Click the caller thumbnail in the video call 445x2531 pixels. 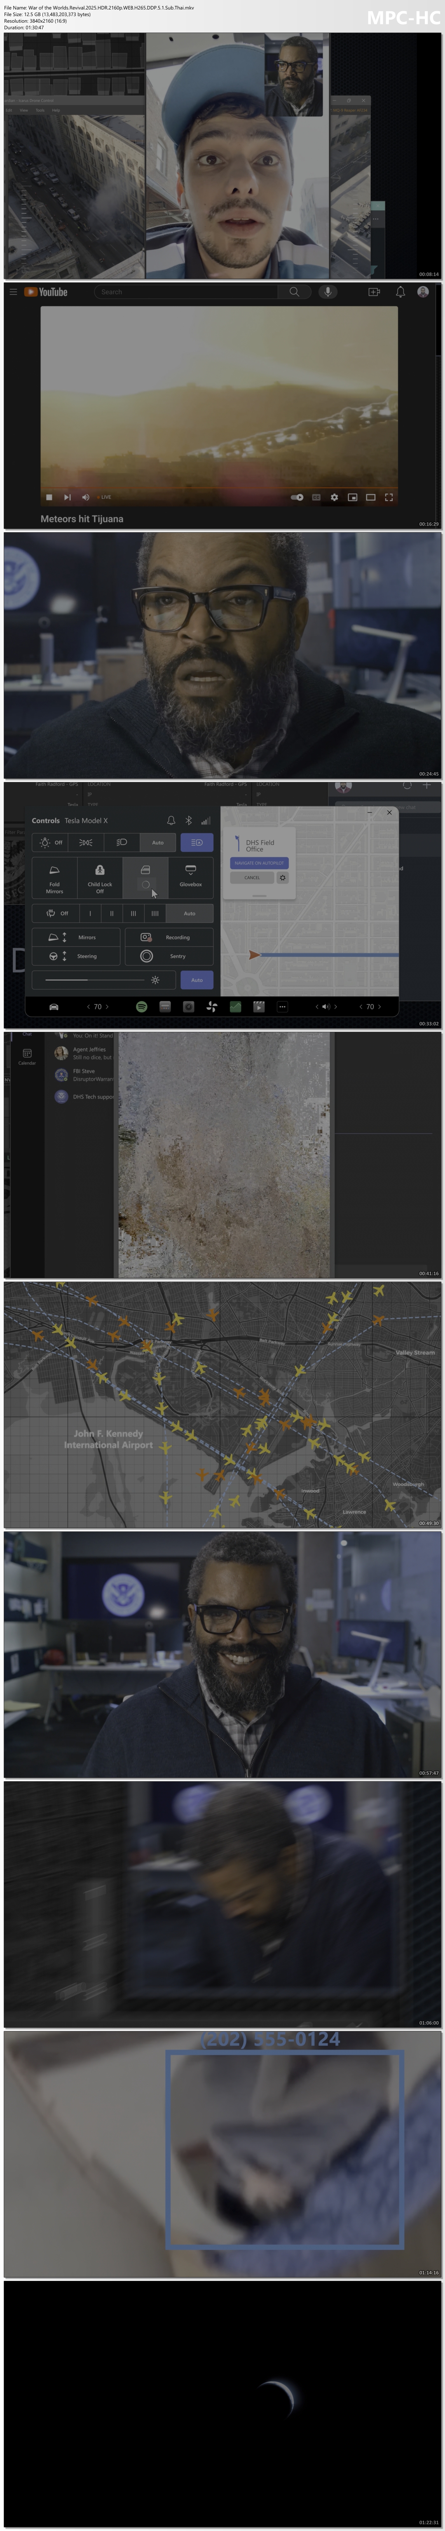pos(294,77)
